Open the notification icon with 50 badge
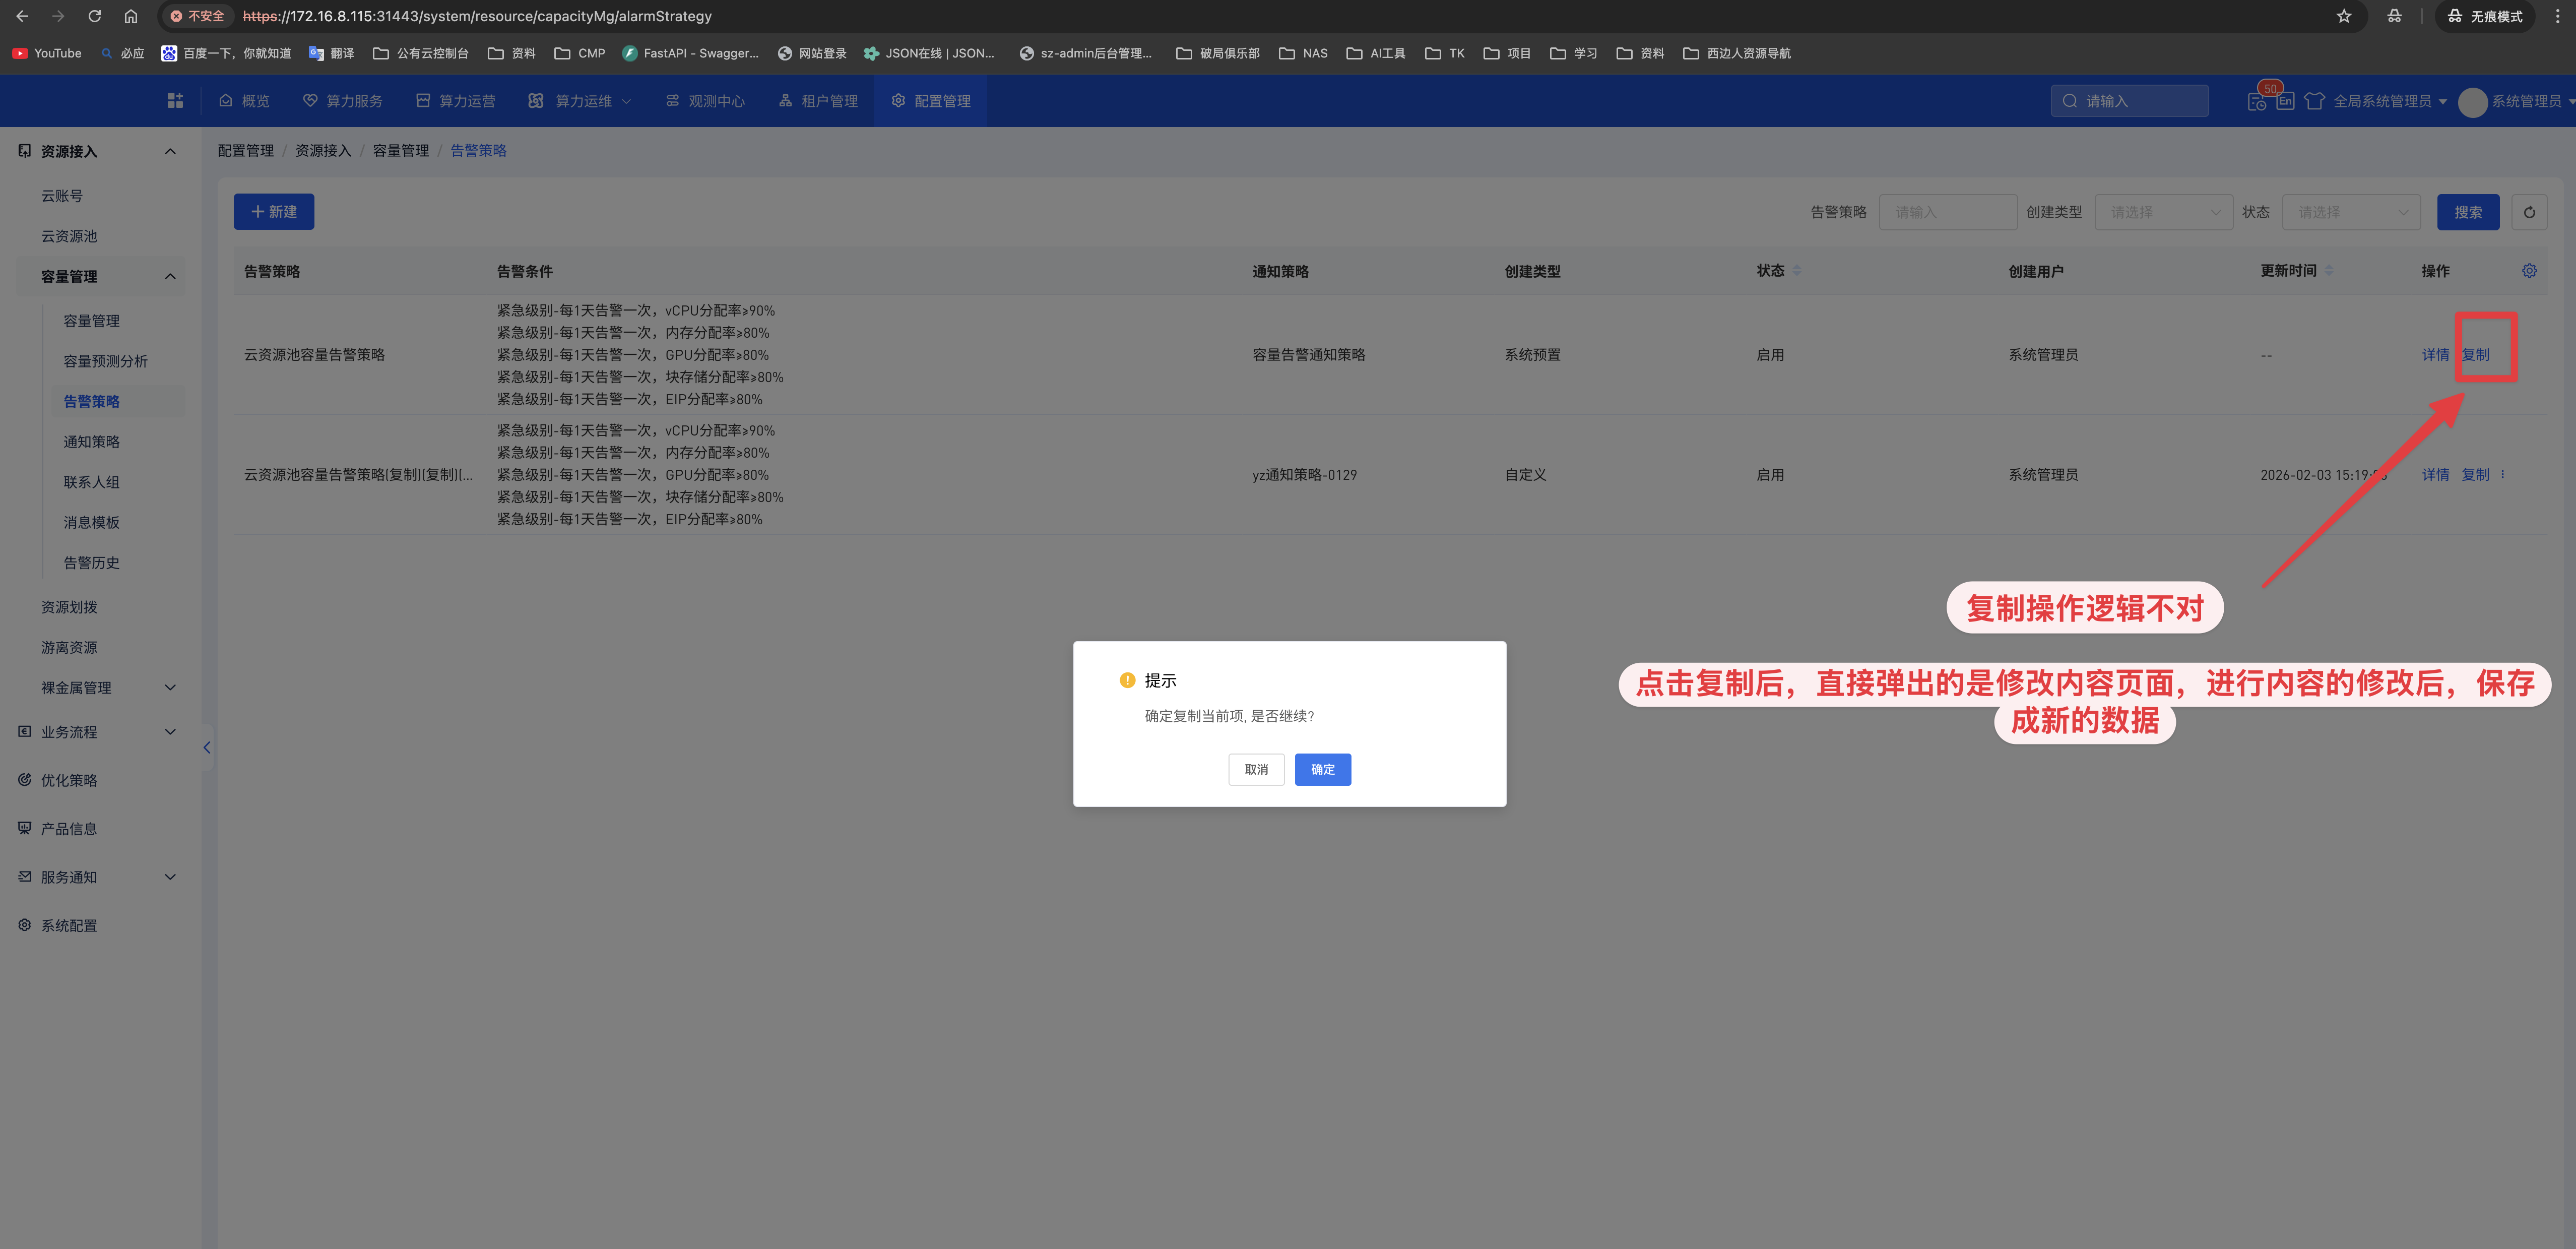Viewport: 2576px width, 1249px height. (x=2257, y=101)
